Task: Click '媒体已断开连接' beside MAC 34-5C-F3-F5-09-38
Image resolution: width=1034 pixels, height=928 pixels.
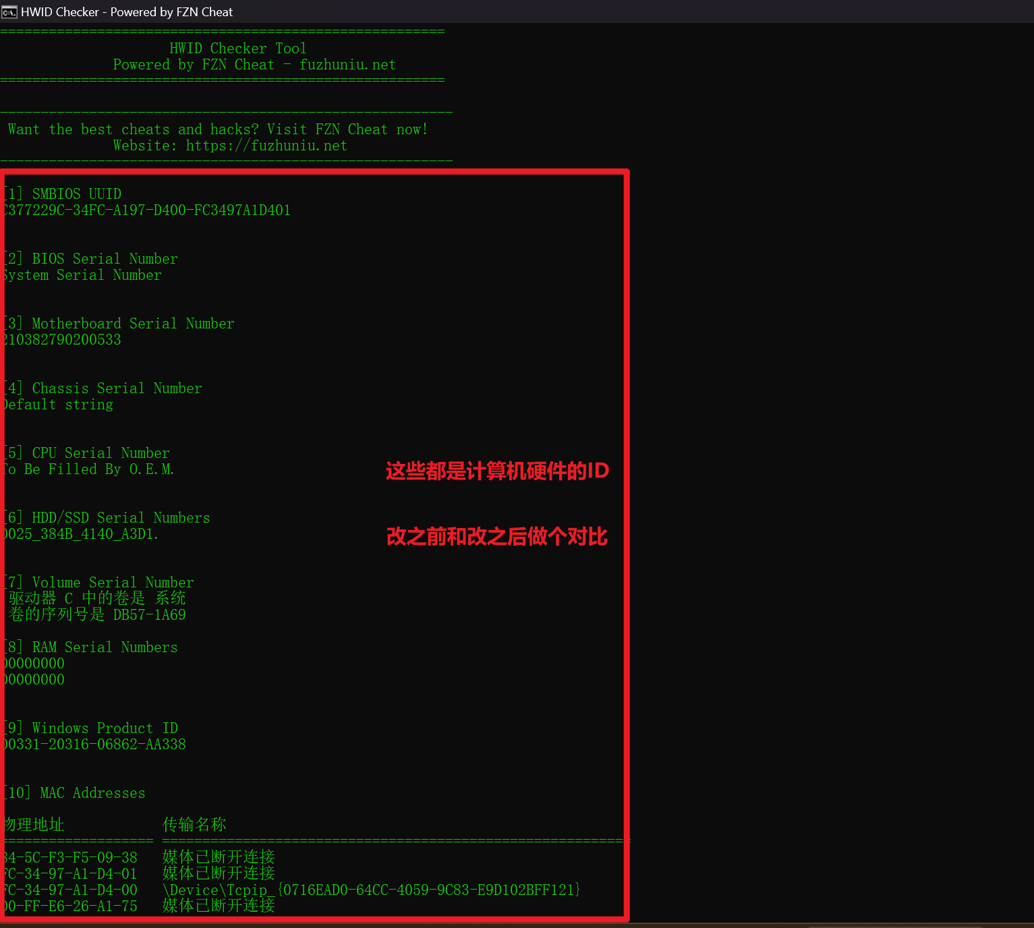Action: click(219, 857)
